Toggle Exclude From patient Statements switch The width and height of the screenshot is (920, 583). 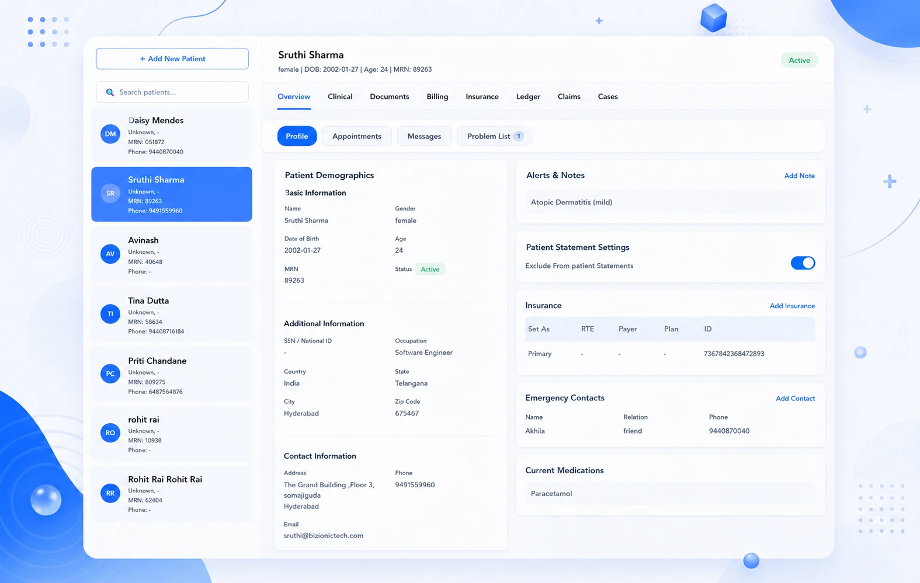803,263
